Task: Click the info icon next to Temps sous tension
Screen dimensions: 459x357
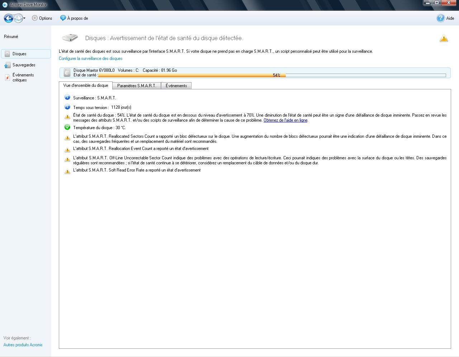Action: (x=67, y=107)
